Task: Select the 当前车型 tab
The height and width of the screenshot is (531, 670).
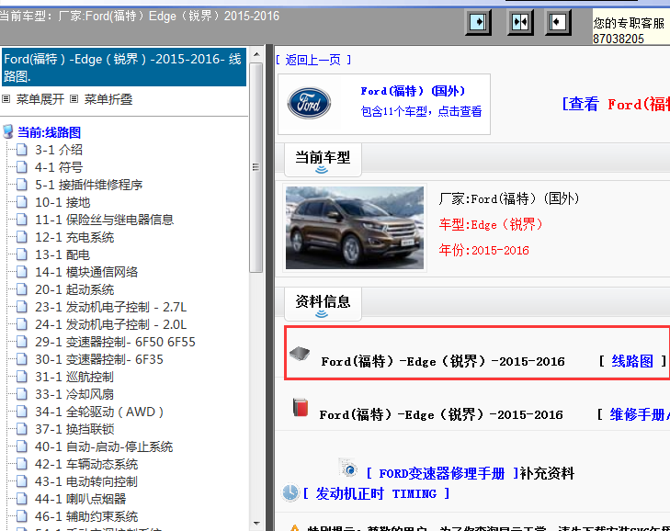Action: [323, 160]
